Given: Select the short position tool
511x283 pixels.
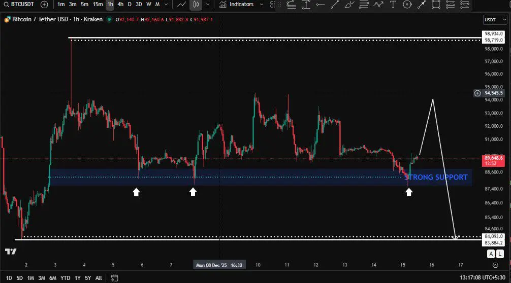Looking at the screenshot, I should tap(465, 5).
